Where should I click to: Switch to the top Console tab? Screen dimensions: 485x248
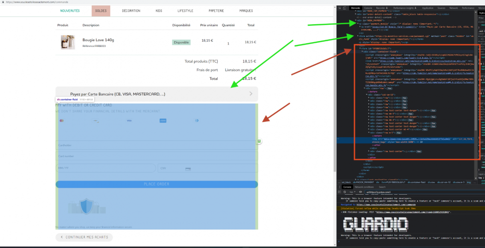[x=368, y=8]
